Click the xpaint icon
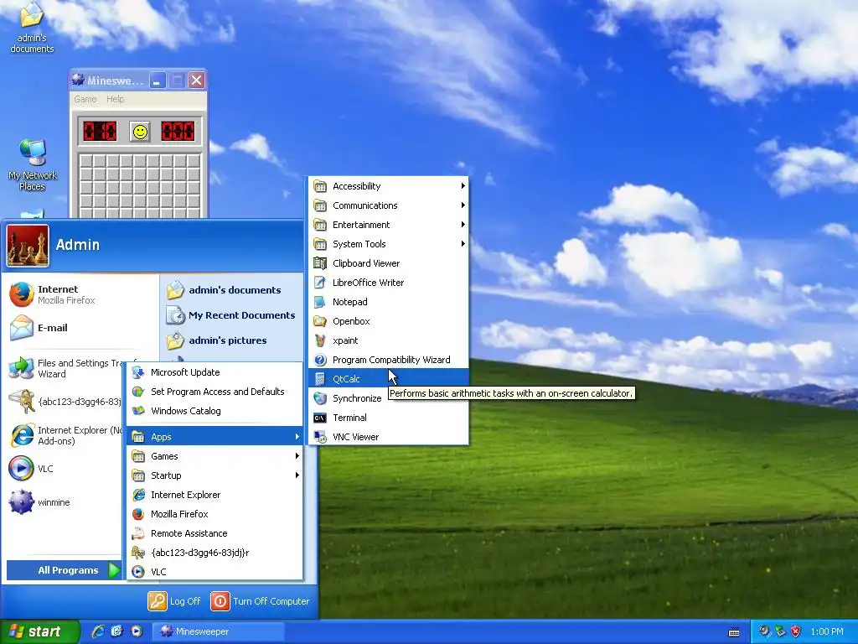Image resolution: width=858 pixels, height=644 pixels. coord(320,340)
